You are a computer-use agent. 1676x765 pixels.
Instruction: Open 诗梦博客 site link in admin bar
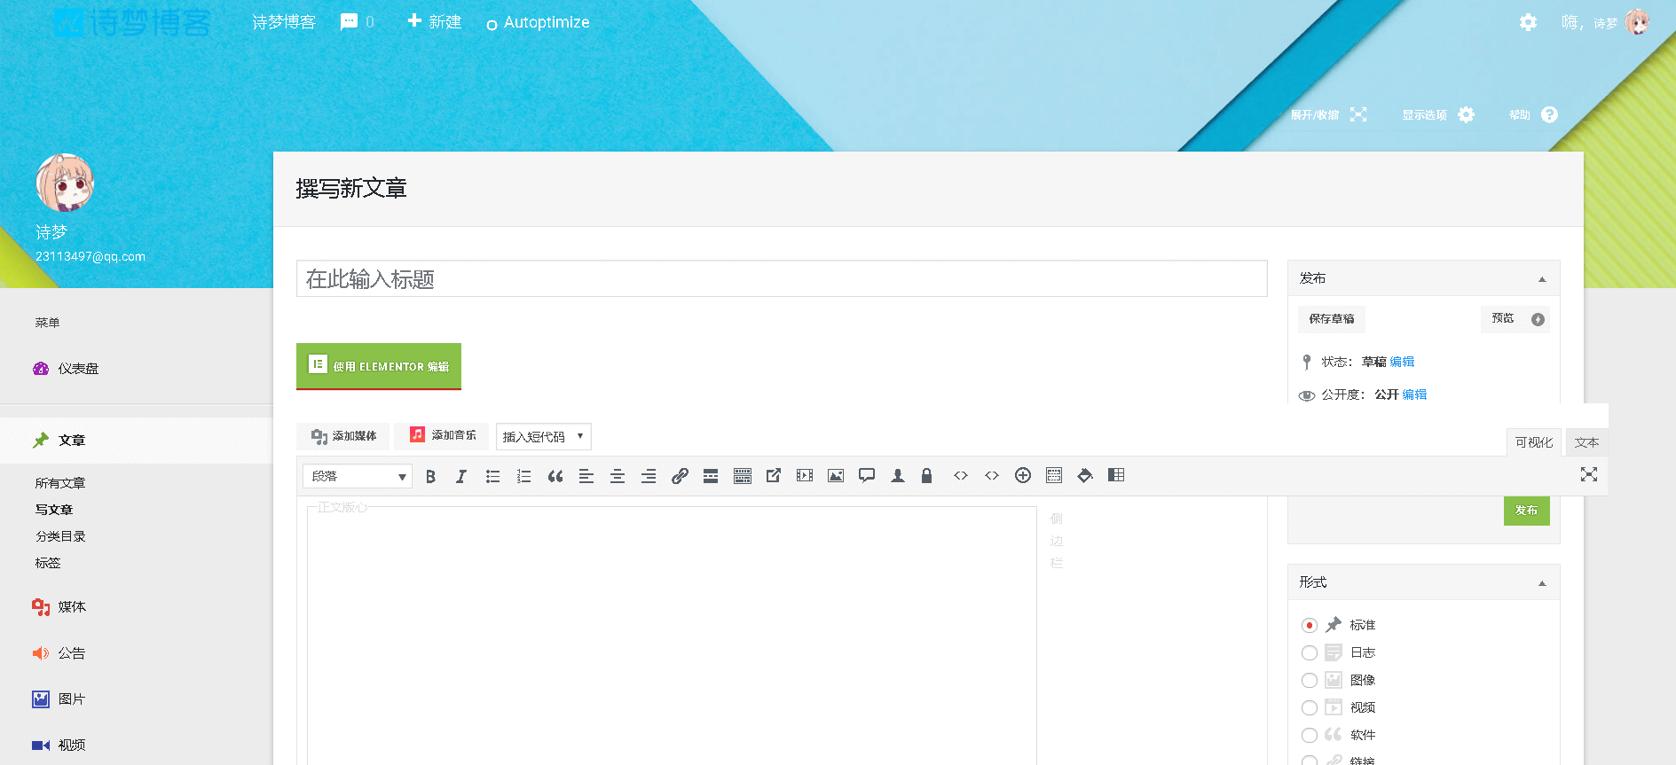coord(284,22)
